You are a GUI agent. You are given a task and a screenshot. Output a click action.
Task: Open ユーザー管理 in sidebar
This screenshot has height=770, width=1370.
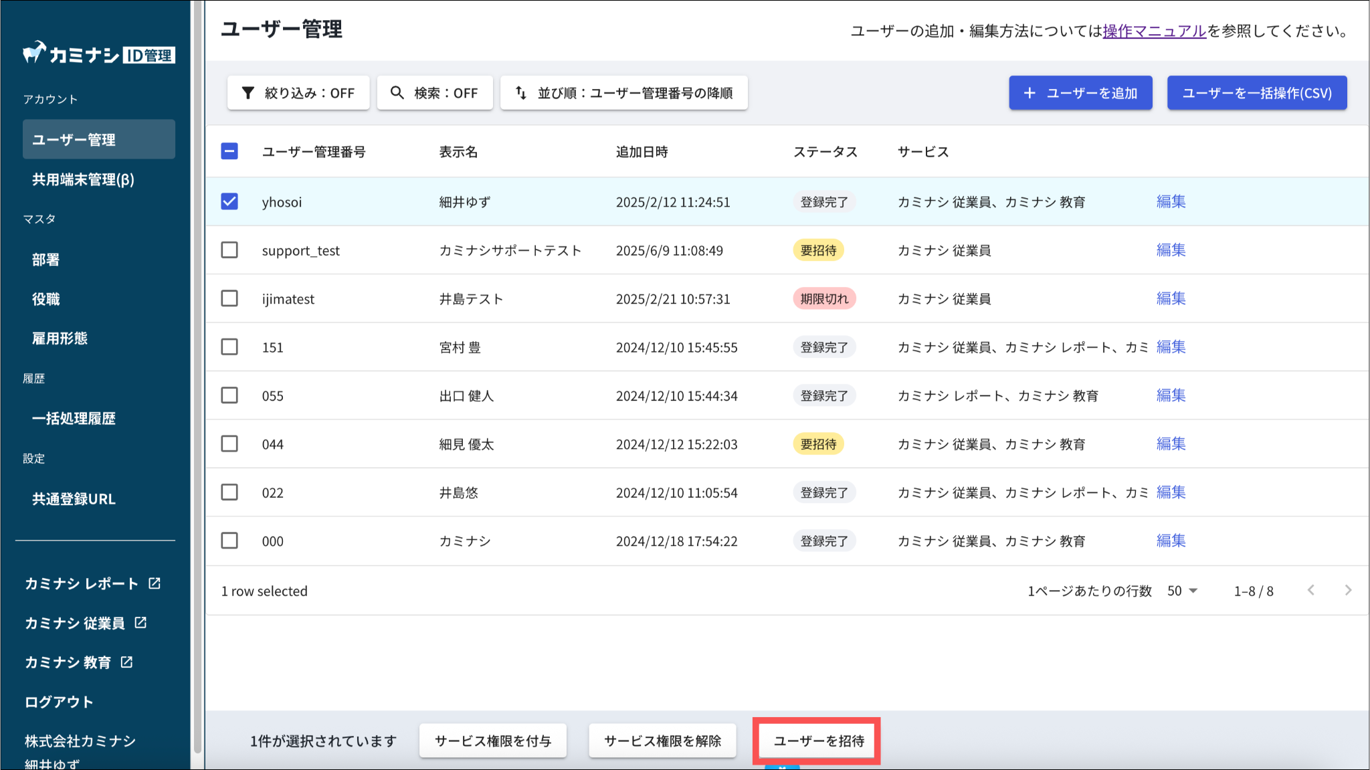pos(99,139)
